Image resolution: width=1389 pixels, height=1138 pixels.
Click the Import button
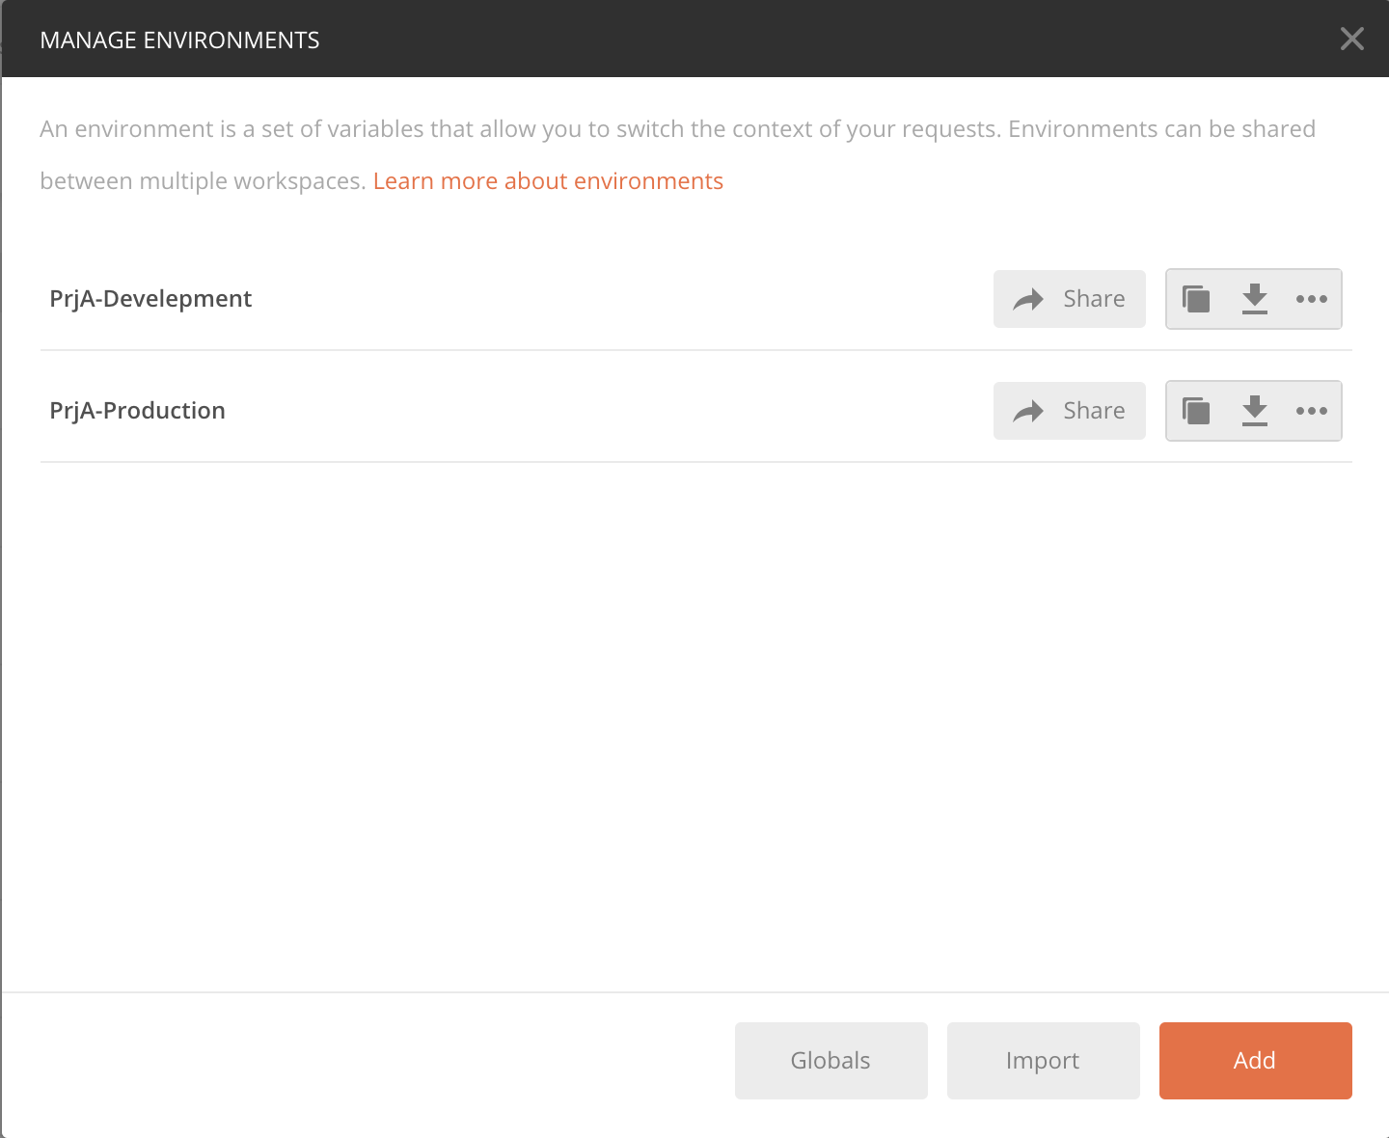(1044, 1061)
